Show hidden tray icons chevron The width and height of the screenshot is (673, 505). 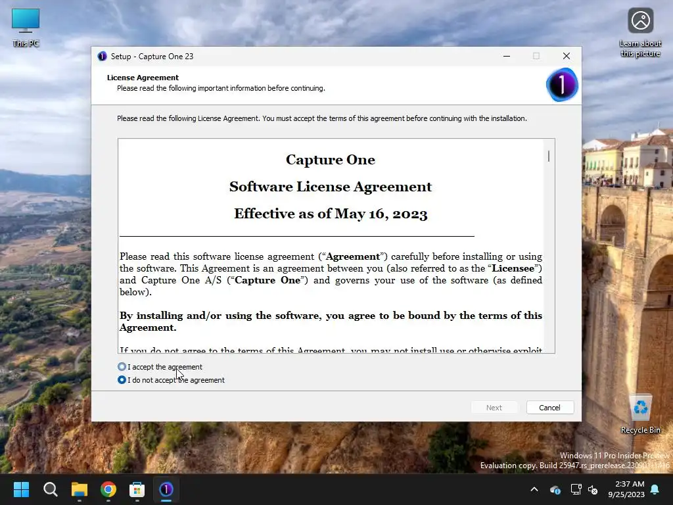tap(534, 489)
